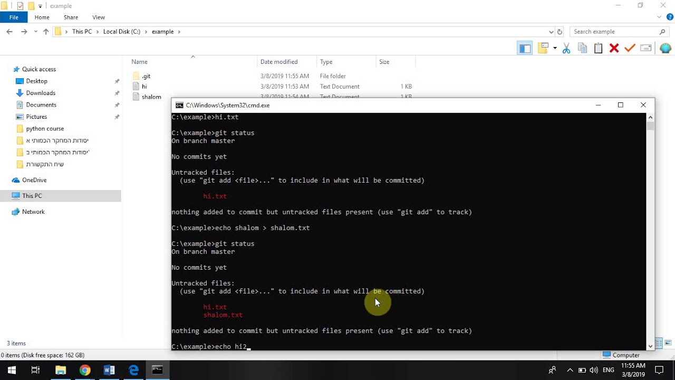Viewport: 675px width, 380px height.
Task: Click the orange checkmark Rename icon
Action: point(630,49)
